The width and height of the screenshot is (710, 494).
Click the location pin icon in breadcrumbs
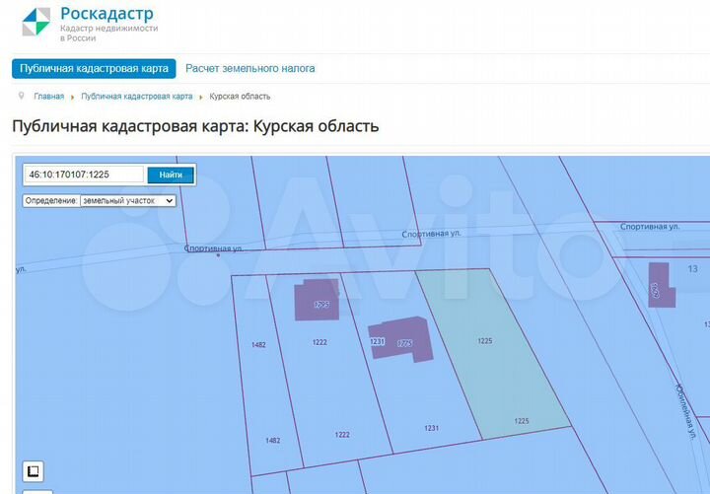[x=21, y=96]
